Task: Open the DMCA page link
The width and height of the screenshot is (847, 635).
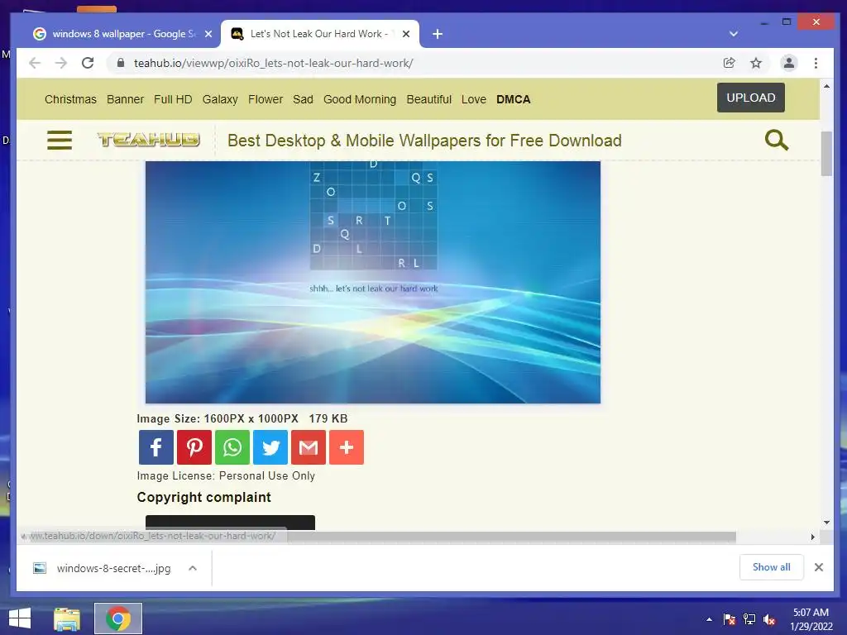Action: coord(513,99)
